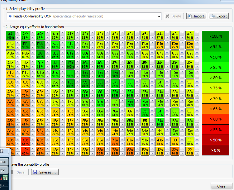This screenshot has width=234, height=190.
Task: Increase the 22 value with up arrow
Action: tap(197, 149)
